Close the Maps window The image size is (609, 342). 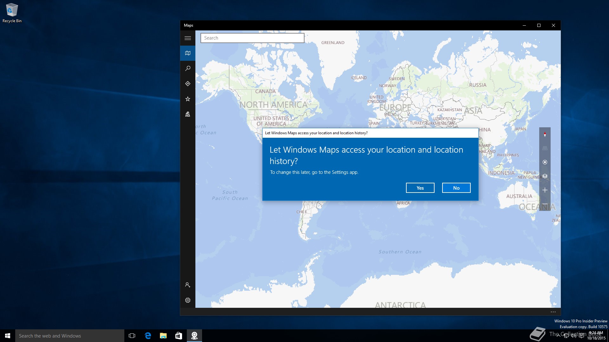(x=553, y=25)
